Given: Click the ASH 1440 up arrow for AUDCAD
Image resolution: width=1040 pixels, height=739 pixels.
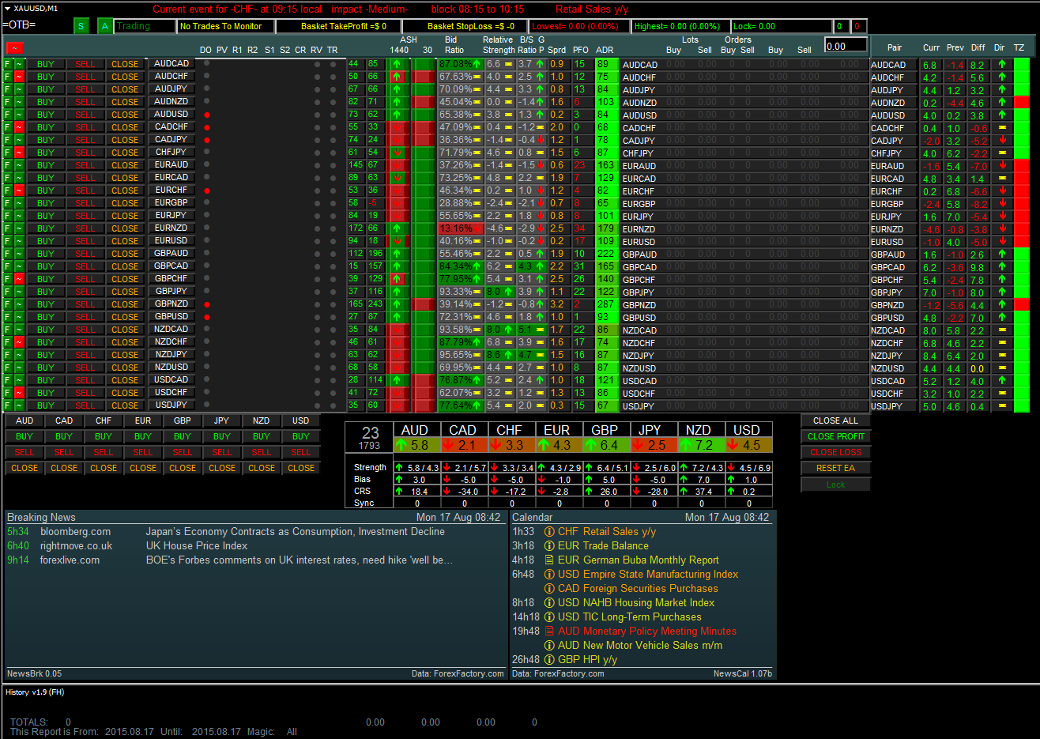Looking at the screenshot, I should click(x=398, y=64).
